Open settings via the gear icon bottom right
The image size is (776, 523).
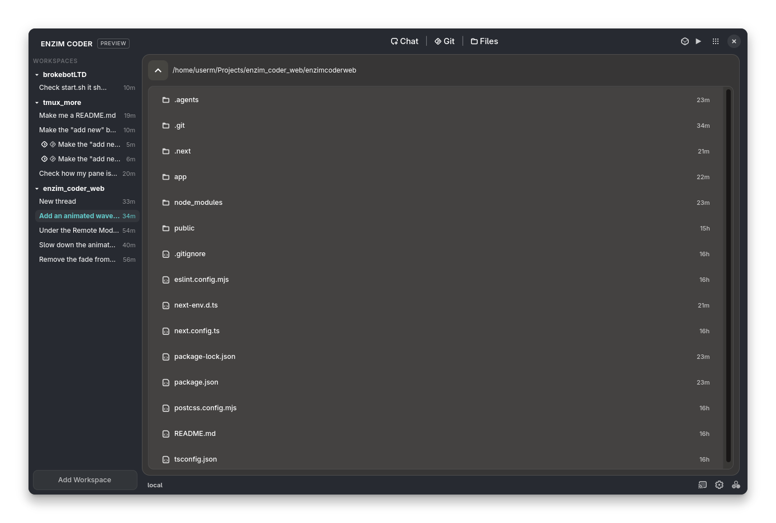pos(719,484)
